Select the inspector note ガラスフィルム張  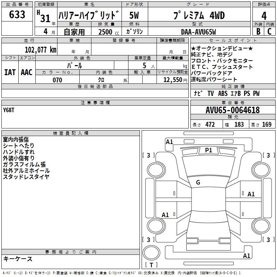pyautogui.click(x=24, y=164)
